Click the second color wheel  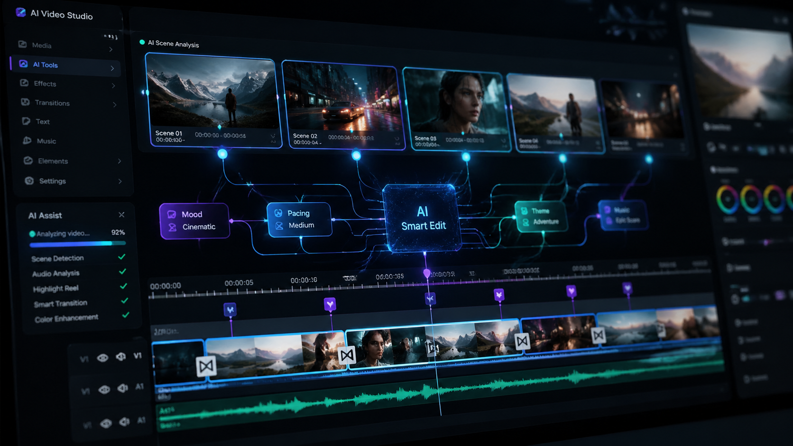click(752, 199)
